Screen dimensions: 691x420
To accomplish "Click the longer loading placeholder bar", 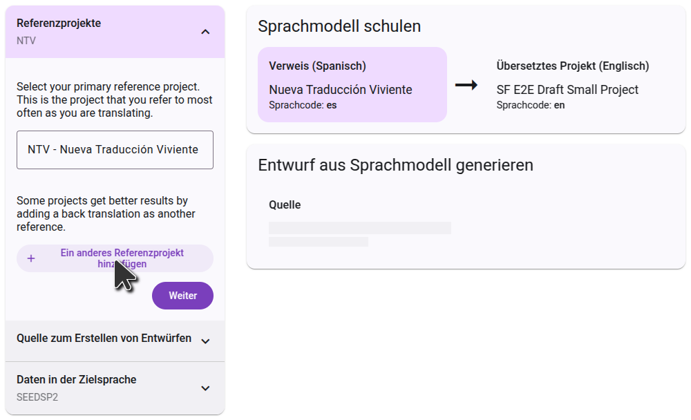I will (359, 228).
